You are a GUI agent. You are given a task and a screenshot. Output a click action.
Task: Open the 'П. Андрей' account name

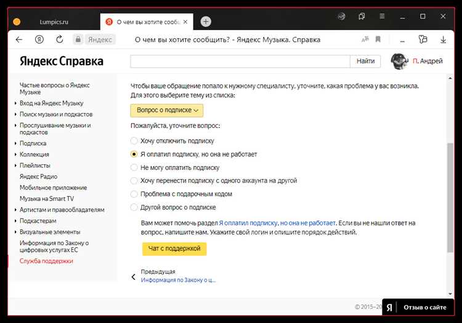pos(428,61)
